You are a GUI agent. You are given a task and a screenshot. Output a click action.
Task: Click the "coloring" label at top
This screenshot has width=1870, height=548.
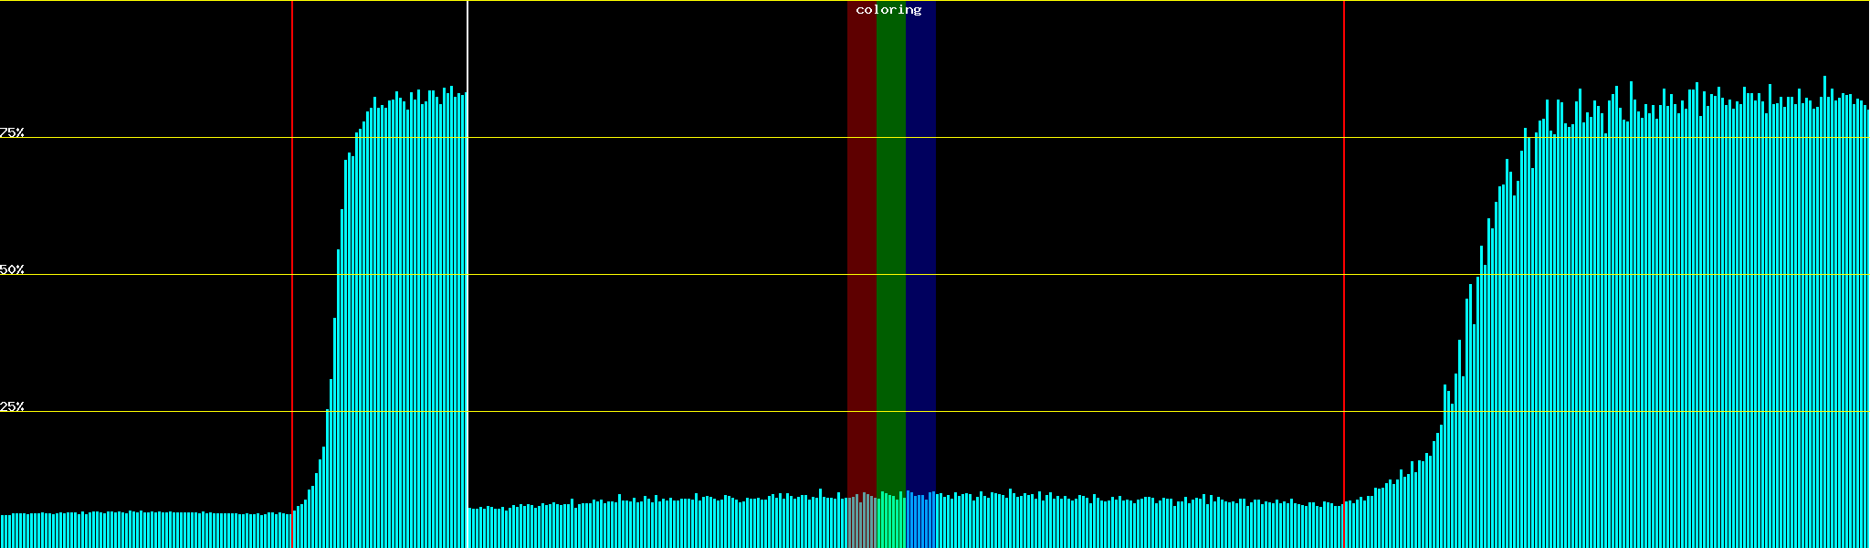(888, 10)
